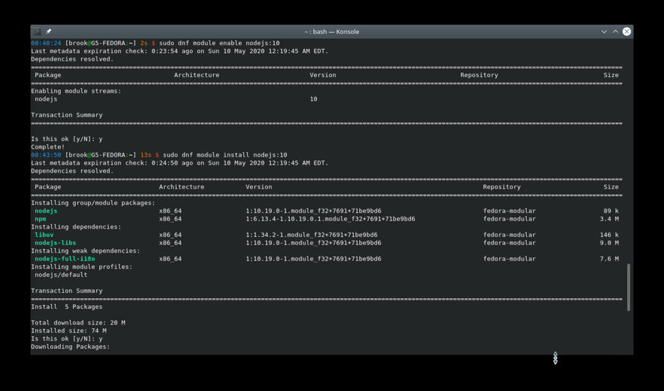Click the 'Complete!' output line
This screenshot has height=391, width=664.
click(48, 147)
